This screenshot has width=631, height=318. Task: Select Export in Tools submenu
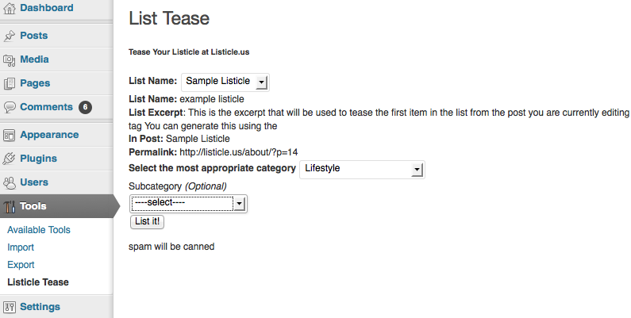click(x=21, y=265)
